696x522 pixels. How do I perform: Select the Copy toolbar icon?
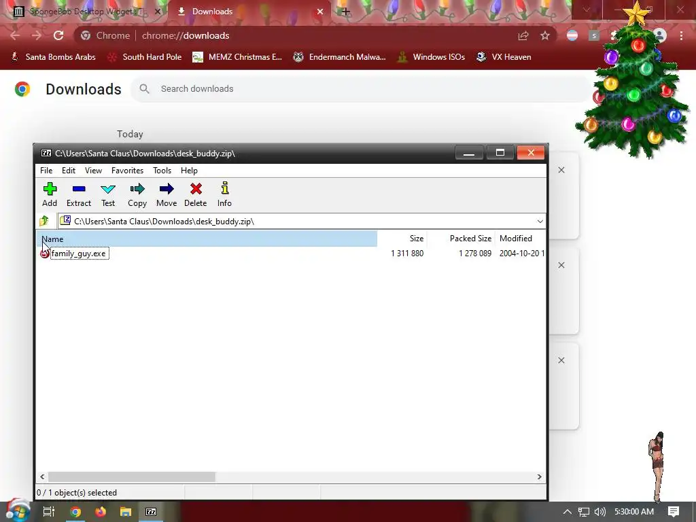tap(137, 195)
